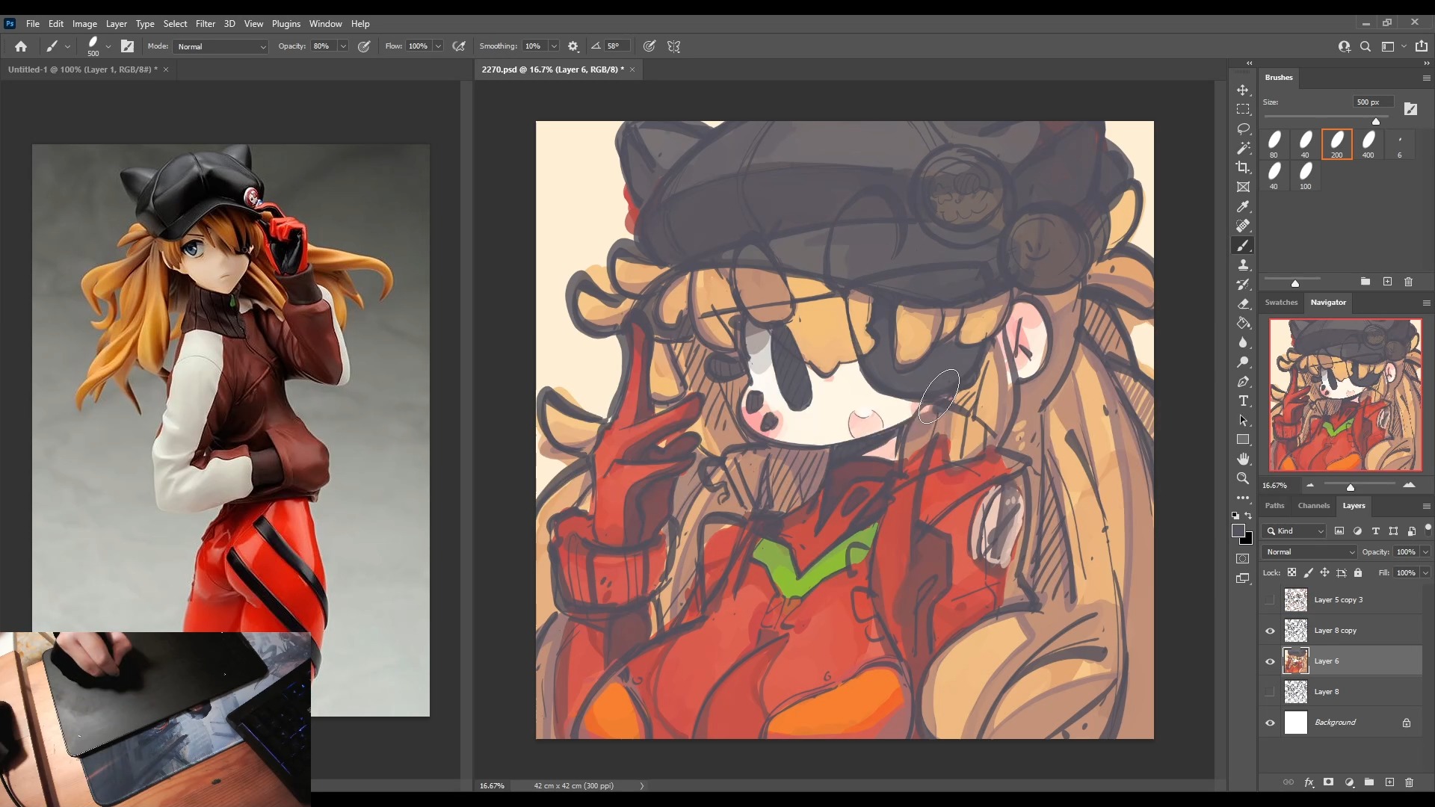Add a layer mask

(1329, 782)
